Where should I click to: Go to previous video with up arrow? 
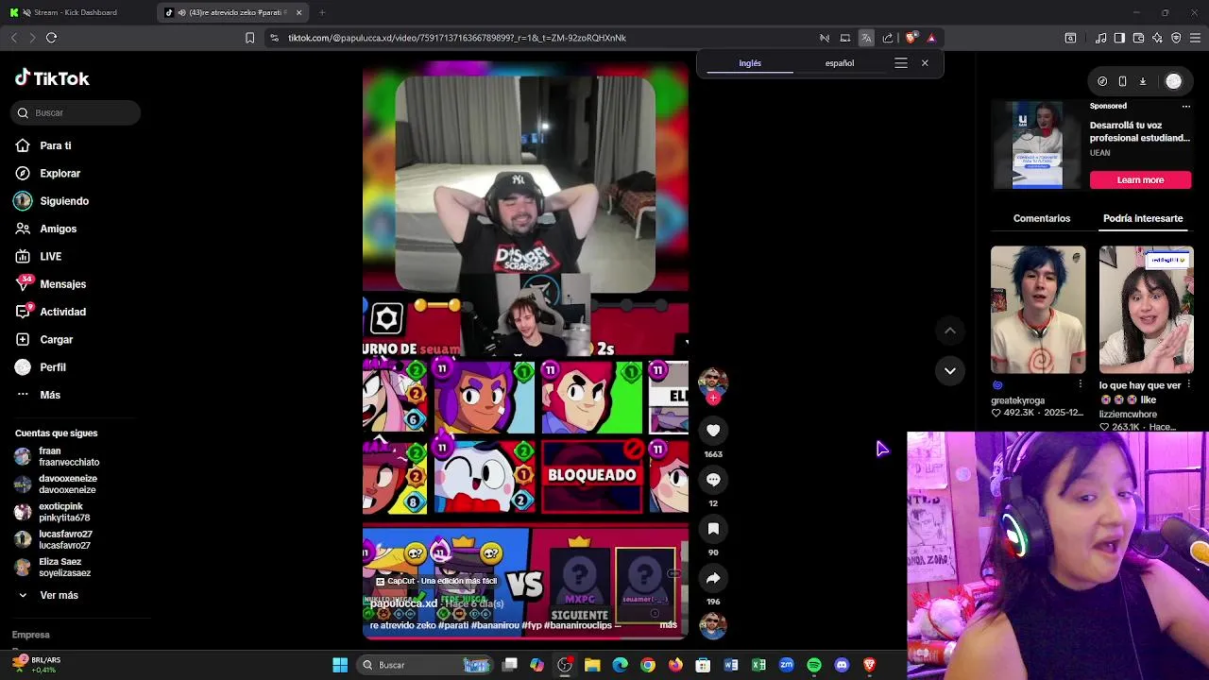tap(950, 331)
